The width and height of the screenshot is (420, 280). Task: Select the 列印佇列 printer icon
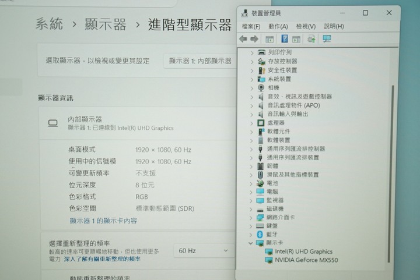tap(261, 52)
